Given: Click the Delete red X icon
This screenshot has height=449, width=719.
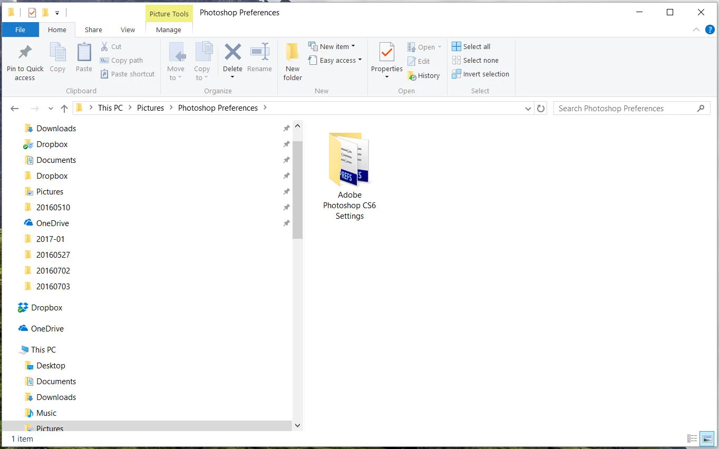Looking at the screenshot, I should [232, 52].
